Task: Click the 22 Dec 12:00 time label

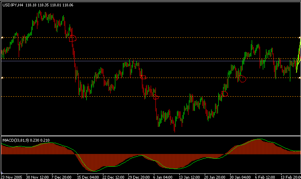Action: 113,177
